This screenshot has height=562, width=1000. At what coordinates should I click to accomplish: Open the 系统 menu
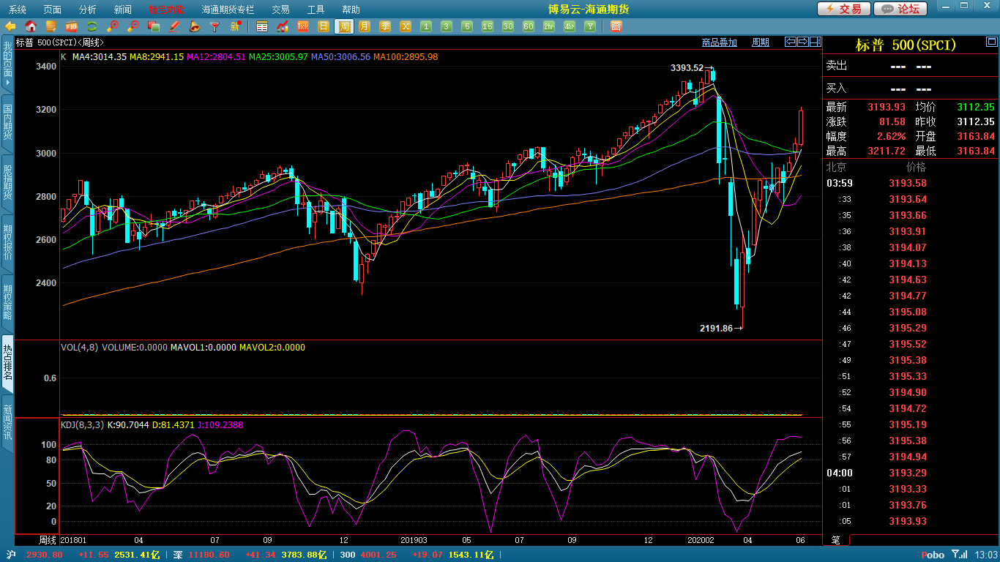coord(18,10)
